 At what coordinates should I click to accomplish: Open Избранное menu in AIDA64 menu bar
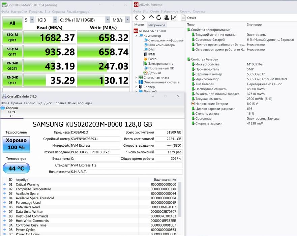coord(170,11)
